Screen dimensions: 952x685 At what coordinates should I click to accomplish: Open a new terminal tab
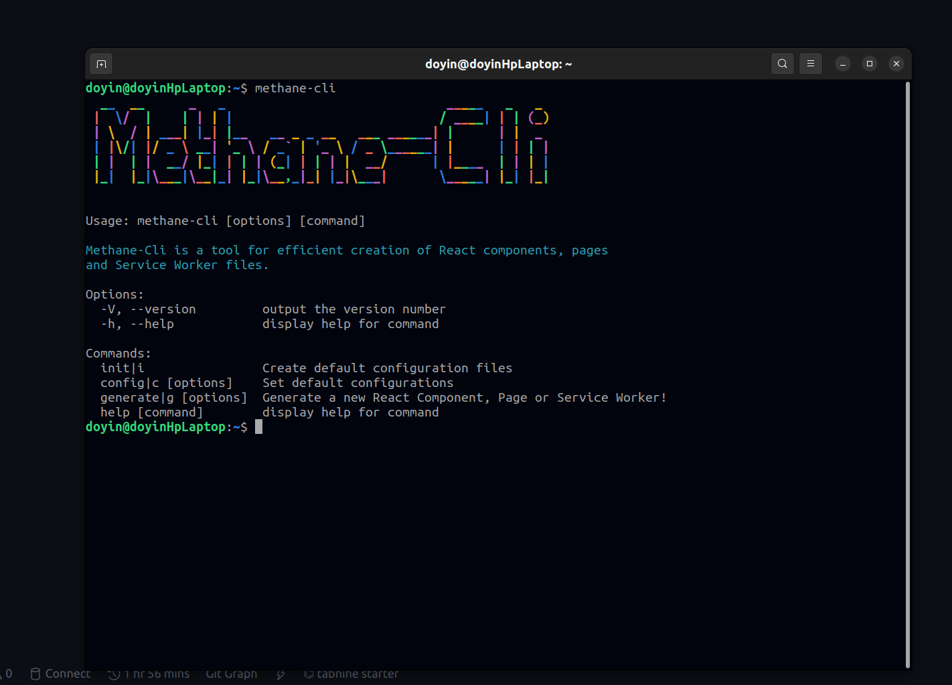click(101, 64)
